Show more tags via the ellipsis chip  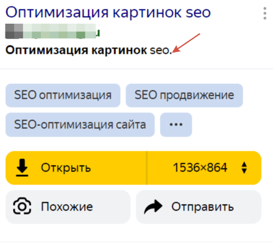176,125
